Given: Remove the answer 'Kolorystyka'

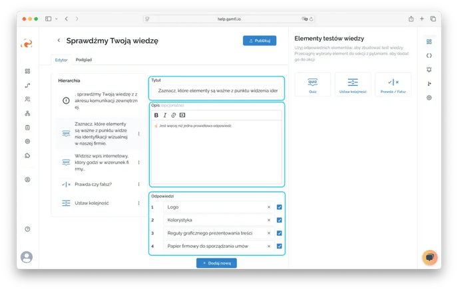Looking at the screenshot, I should [269, 220].
